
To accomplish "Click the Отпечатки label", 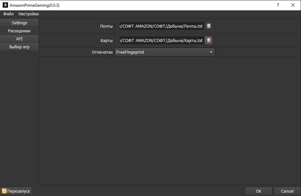I will pos(102,52).
